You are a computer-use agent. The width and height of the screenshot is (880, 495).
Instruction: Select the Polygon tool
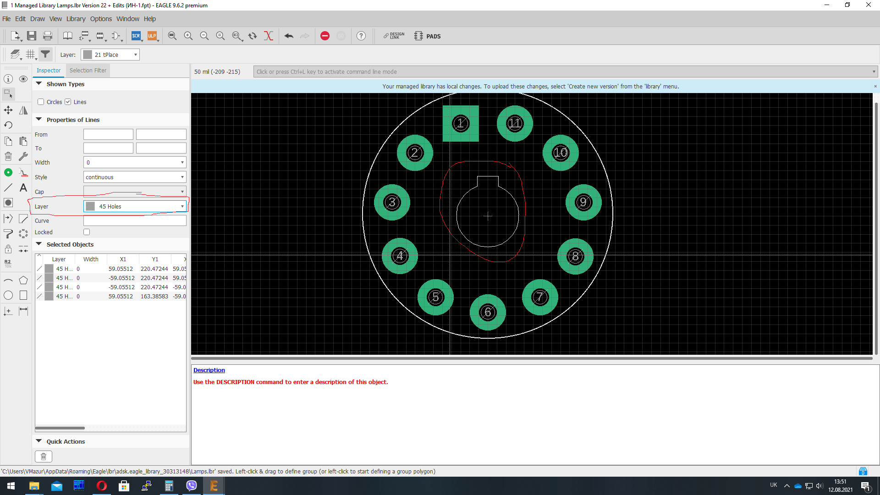pyautogui.click(x=23, y=280)
